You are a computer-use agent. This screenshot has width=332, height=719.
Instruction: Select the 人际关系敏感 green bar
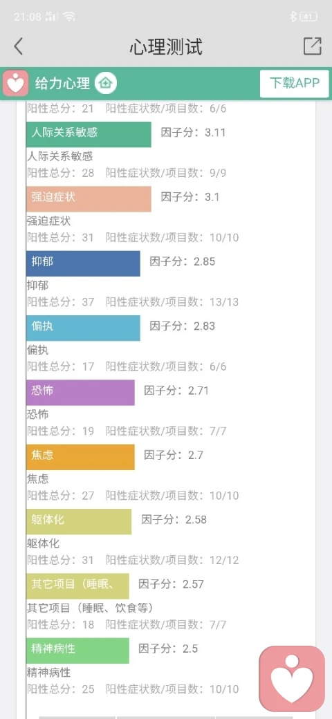[89, 134]
